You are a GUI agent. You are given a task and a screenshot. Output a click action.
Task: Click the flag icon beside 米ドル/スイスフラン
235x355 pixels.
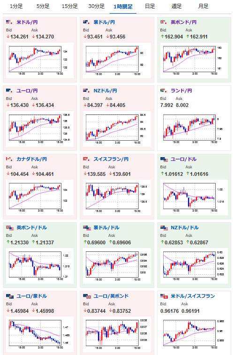(164, 296)
